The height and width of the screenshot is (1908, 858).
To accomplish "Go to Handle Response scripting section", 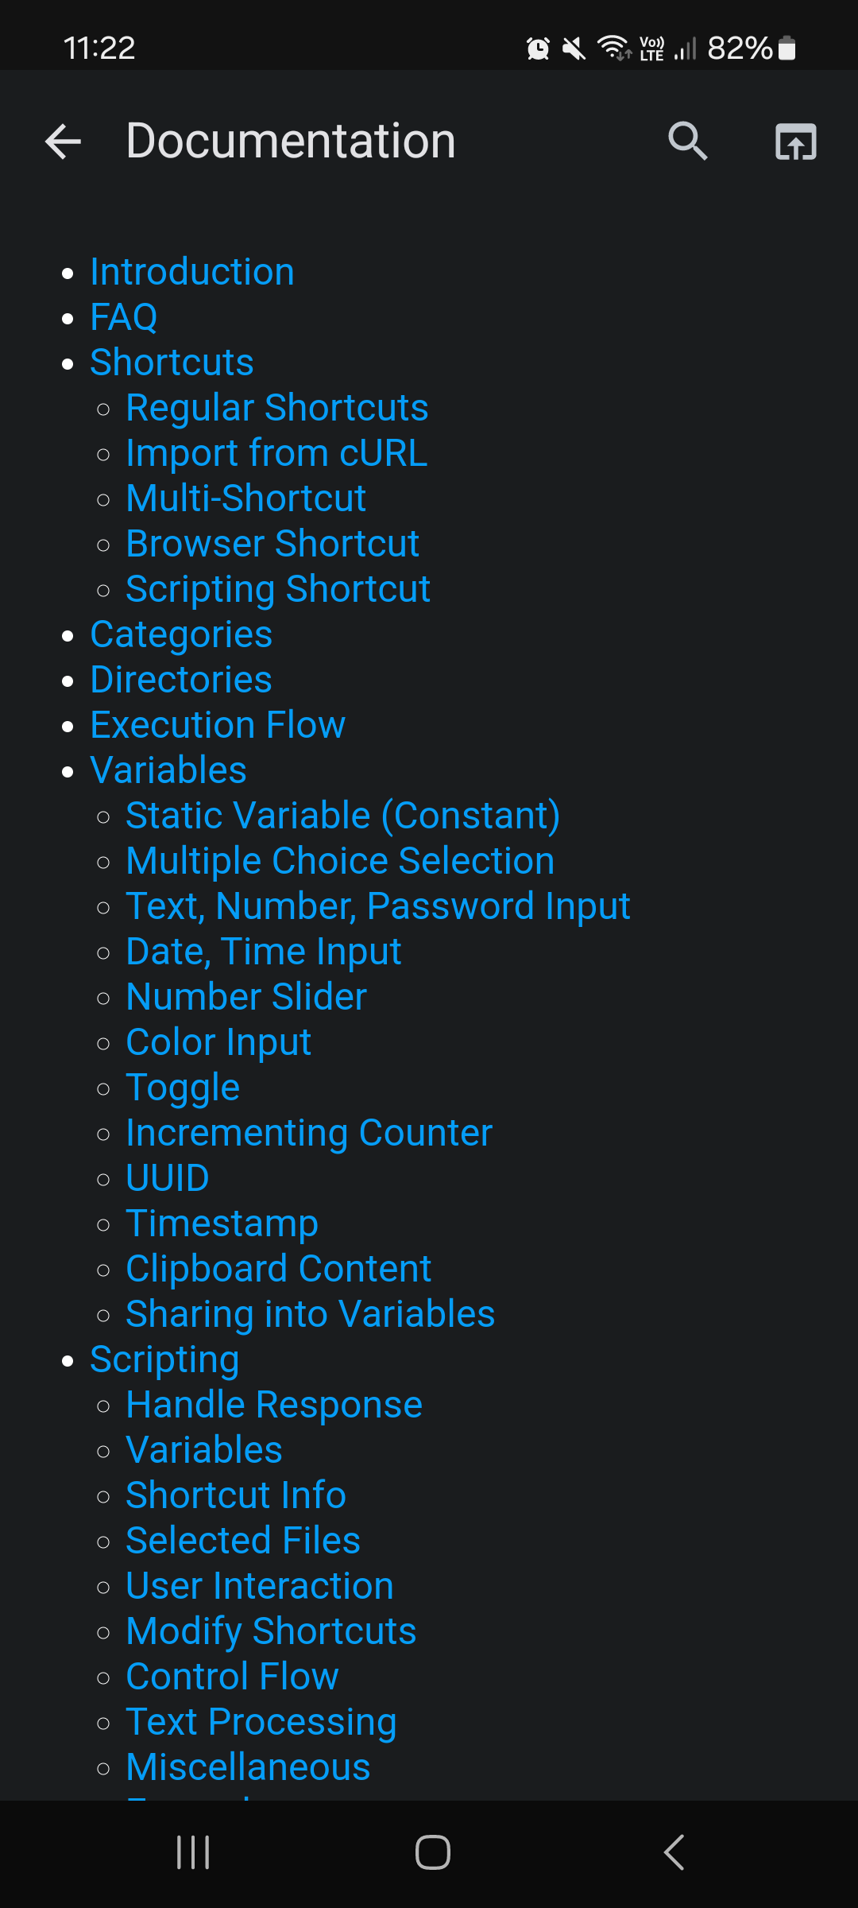I will click(274, 1405).
